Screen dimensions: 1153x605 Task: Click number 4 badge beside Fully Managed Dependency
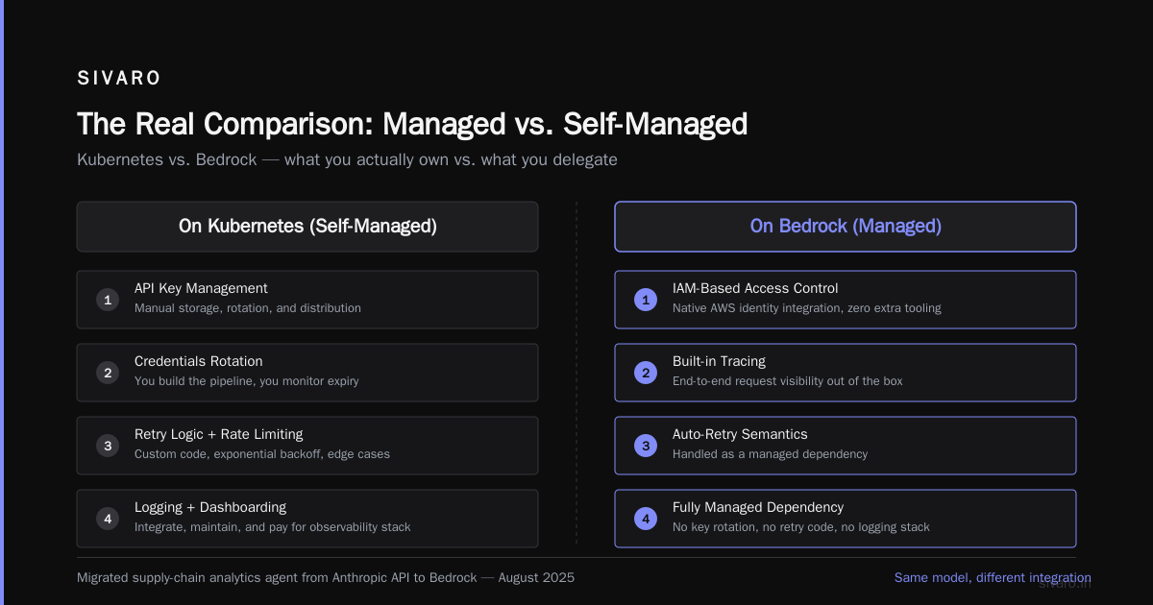646,519
